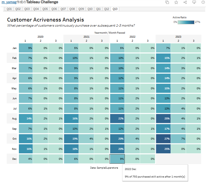Switch to the Q01 tab
This screenshot has width=206, height=184.
click(9, 9)
